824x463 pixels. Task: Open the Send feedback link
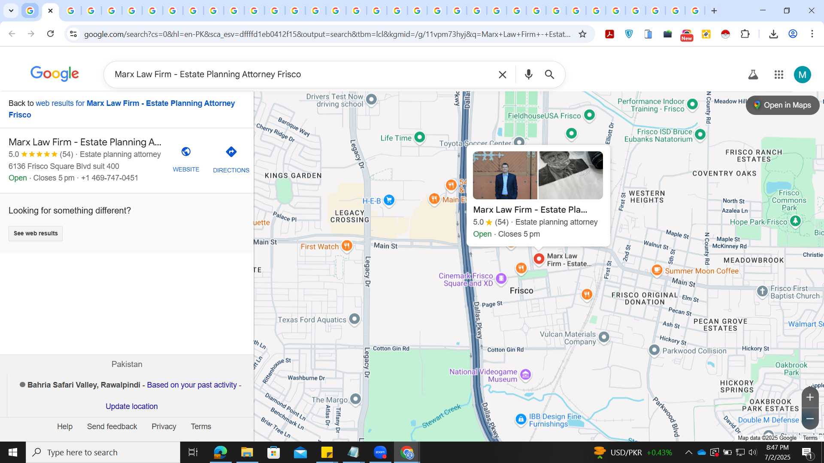(x=112, y=427)
